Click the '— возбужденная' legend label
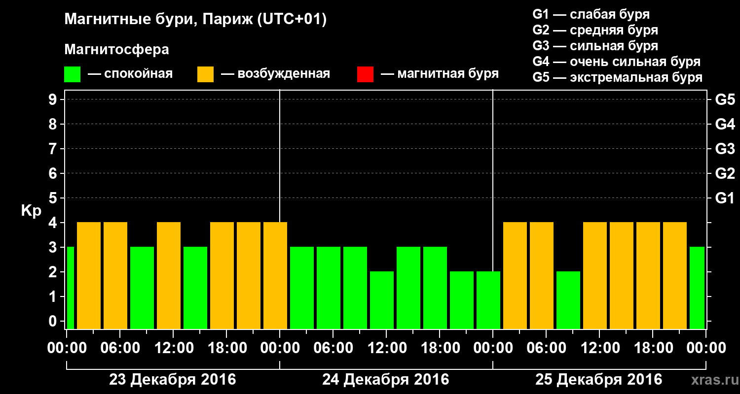Image resolution: width=740 pixels, height=394 pixels. tap(275, 74)
